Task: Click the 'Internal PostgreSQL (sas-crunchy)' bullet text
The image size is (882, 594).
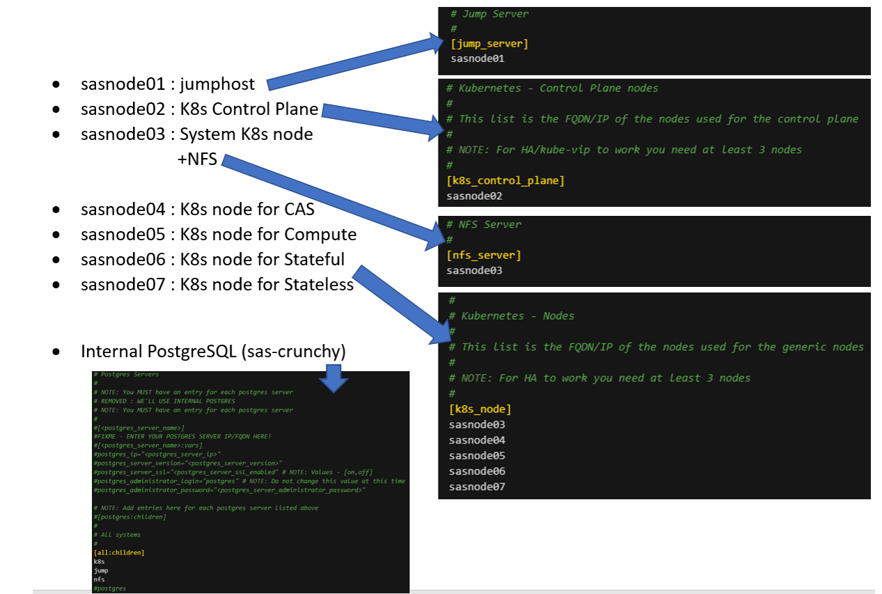Action: click(x=213, y=352)
